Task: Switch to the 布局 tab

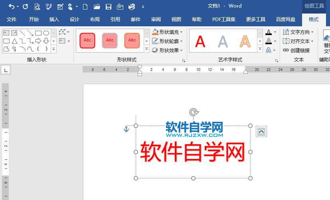Action: tap(95, 20)
